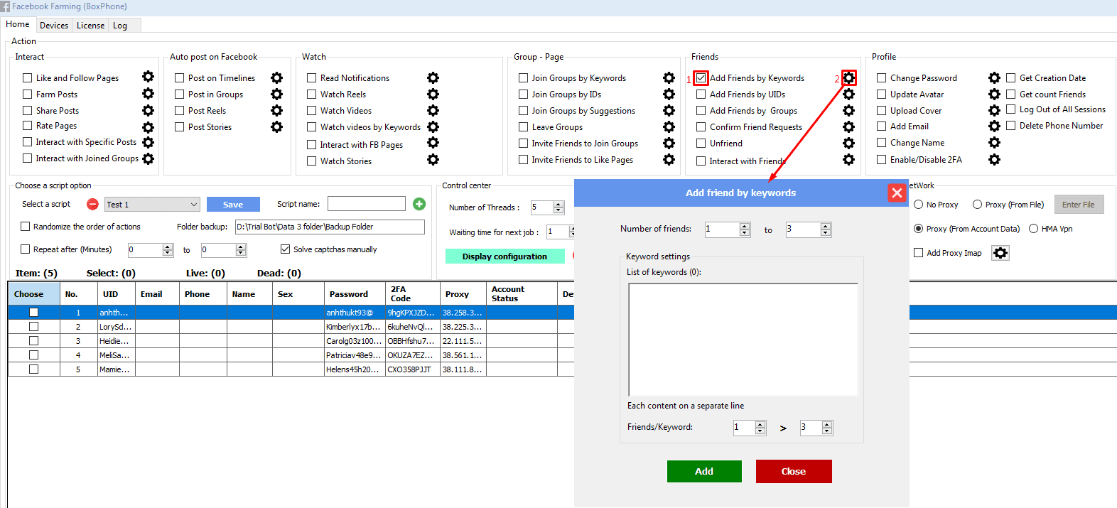The width and height of the screenshot is (1117, 508).
Task: Toggle Solve captchas manually checkbox
Action: click(285, 249)
